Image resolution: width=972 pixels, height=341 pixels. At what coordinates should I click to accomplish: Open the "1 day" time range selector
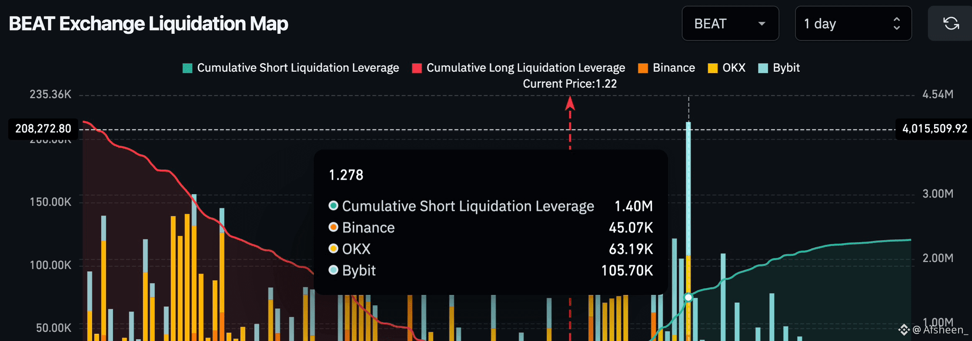click(x=853, y=23)
